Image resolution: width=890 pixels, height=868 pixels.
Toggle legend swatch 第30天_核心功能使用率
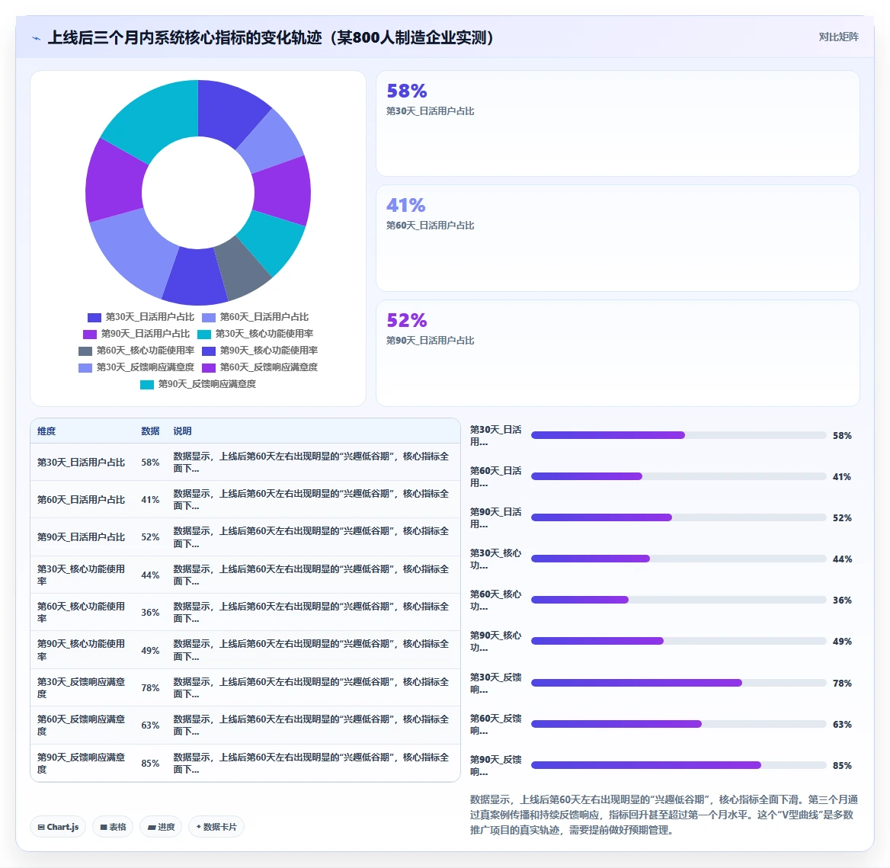pyautogui.click(x=204, y=334)
